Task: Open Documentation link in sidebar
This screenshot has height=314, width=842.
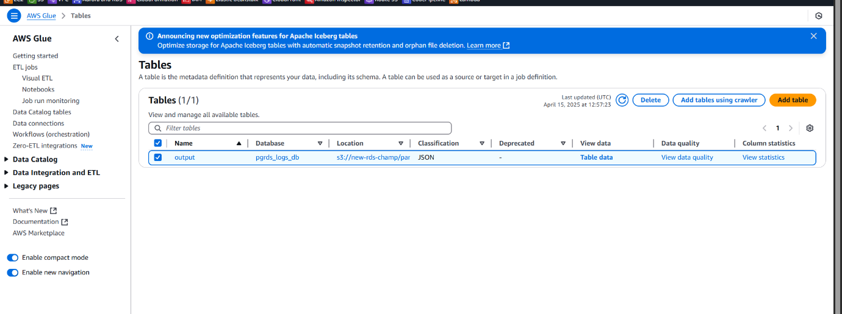Action: 35,222
